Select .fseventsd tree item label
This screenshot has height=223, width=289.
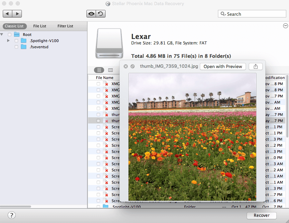[x=39, y=47]
